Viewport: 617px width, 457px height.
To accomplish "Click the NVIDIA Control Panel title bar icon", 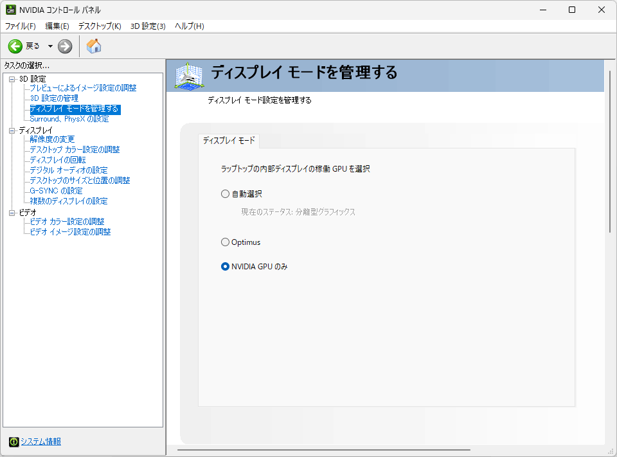I will point(11,10).
